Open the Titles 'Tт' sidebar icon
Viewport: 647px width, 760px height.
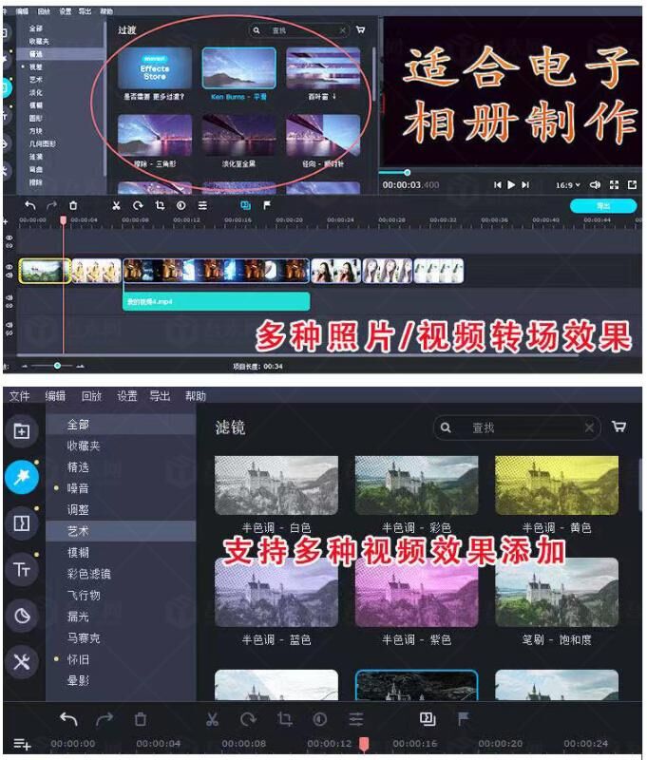click(x=21, y=569)
